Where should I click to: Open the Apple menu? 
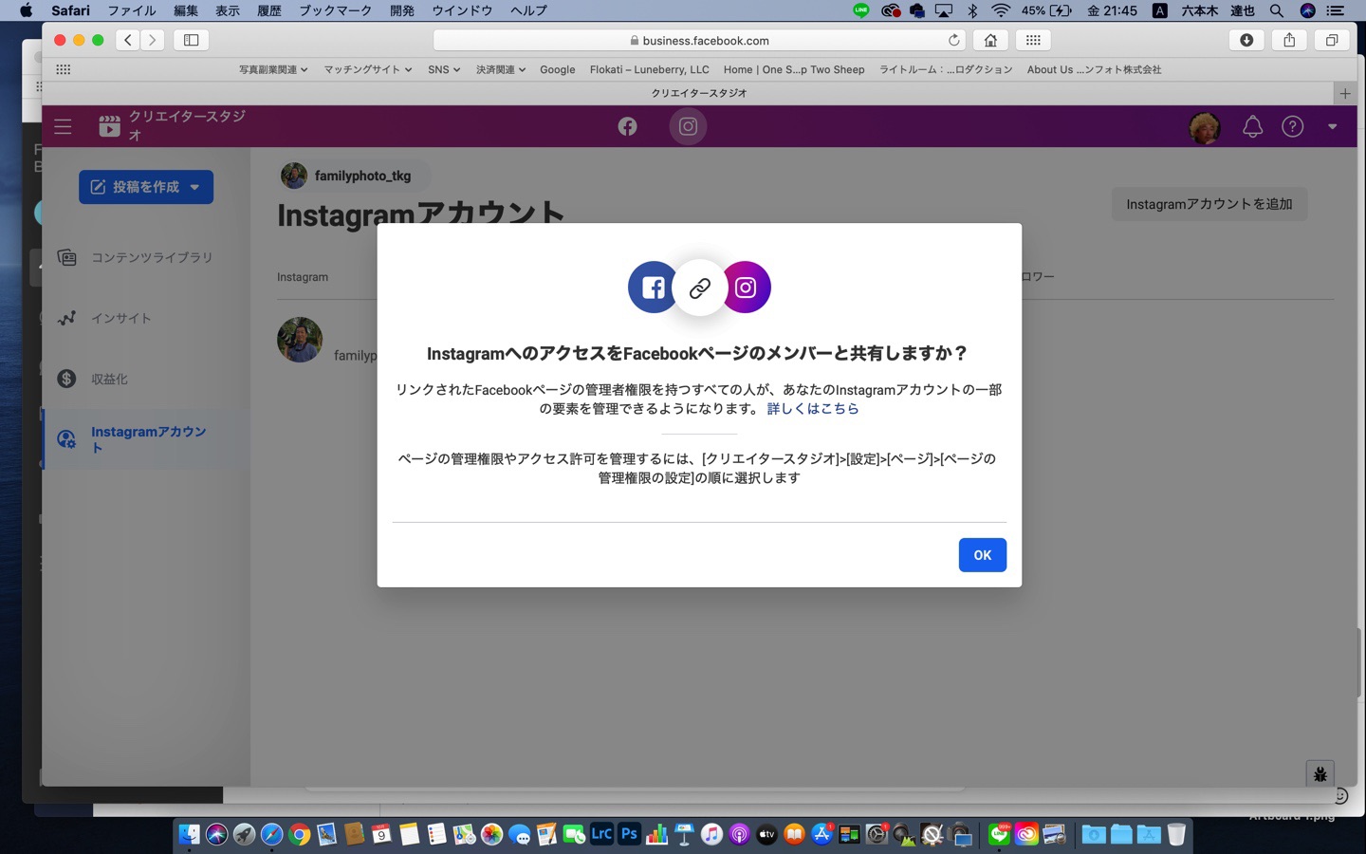pyautogui.click(x=26, y=10)
